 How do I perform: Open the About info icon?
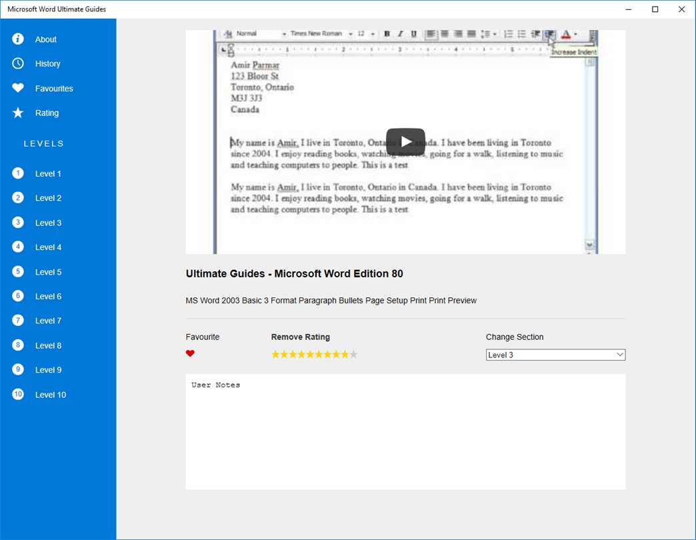[x=18, y=39]
